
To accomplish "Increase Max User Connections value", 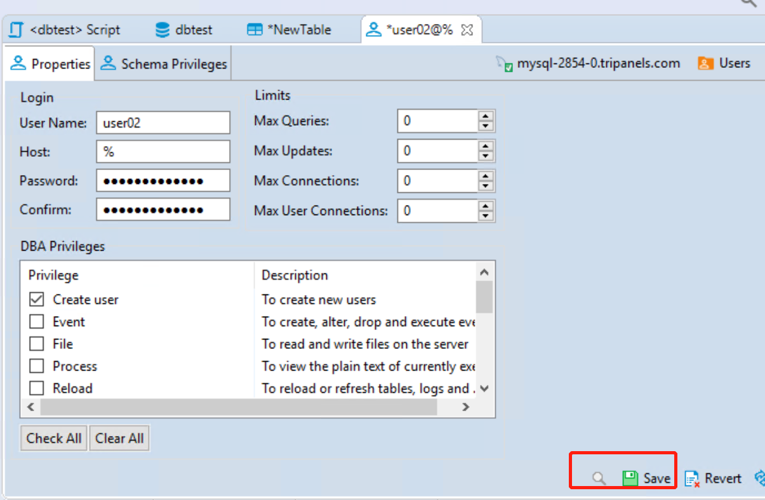I will [x=486, y=206].
